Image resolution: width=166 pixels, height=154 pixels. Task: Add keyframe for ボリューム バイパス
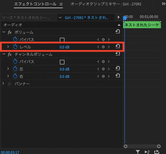[x=103, y=39]
